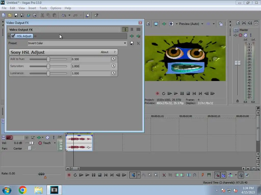Image resolution: width=261 pixels, height=195 pixels.
Task: Select the Zoom Edit Tool magnifier
Action: 156,175
